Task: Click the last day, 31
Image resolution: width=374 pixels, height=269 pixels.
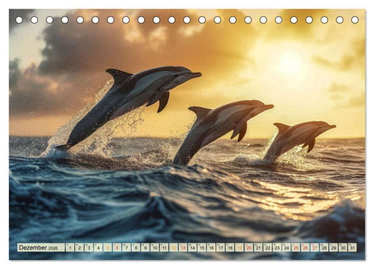Action: [352, 248]
